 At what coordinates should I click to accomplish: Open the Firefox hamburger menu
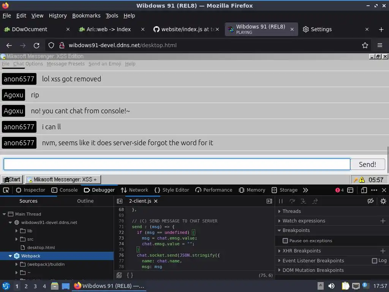380,46
